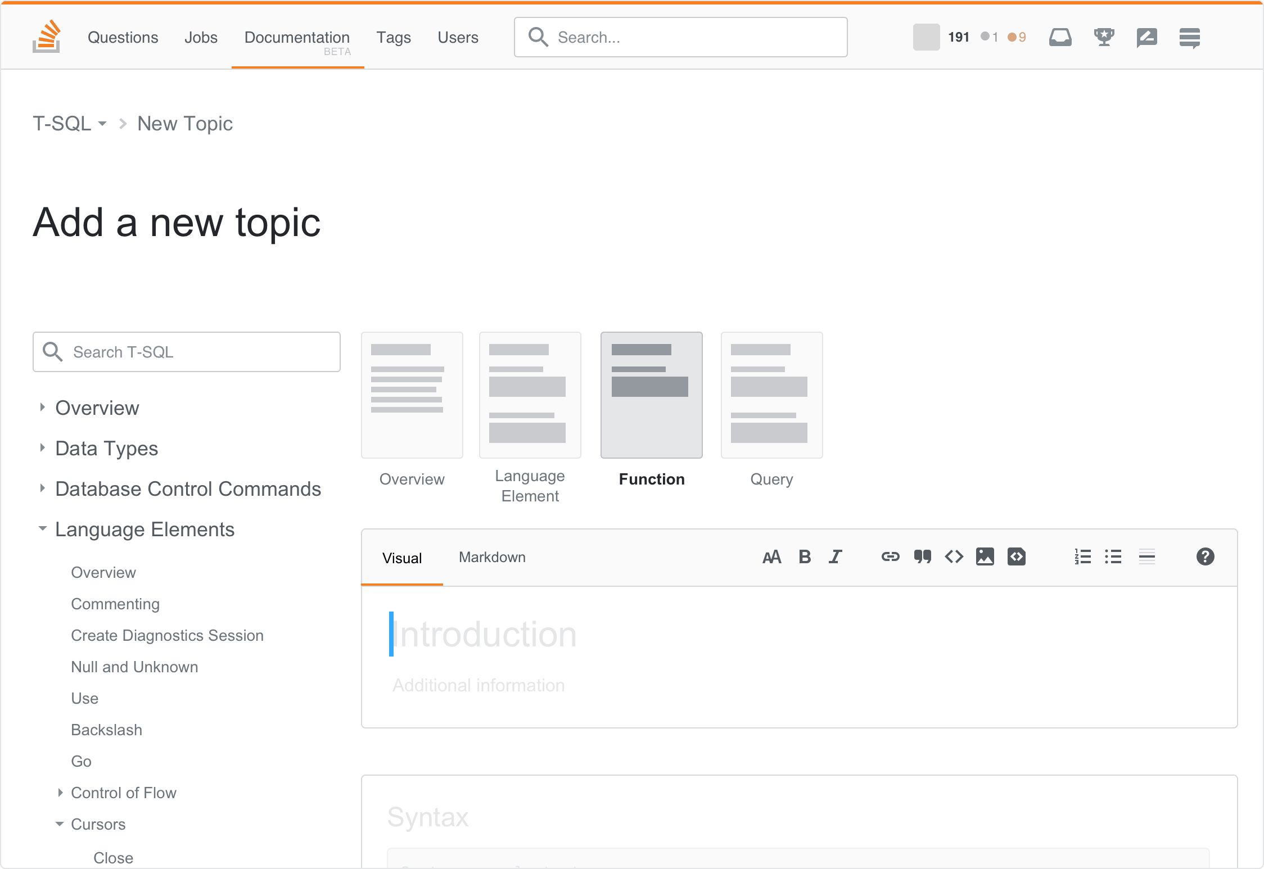
Task: Open the Documentation nav tab
Action: pos(297,38)
